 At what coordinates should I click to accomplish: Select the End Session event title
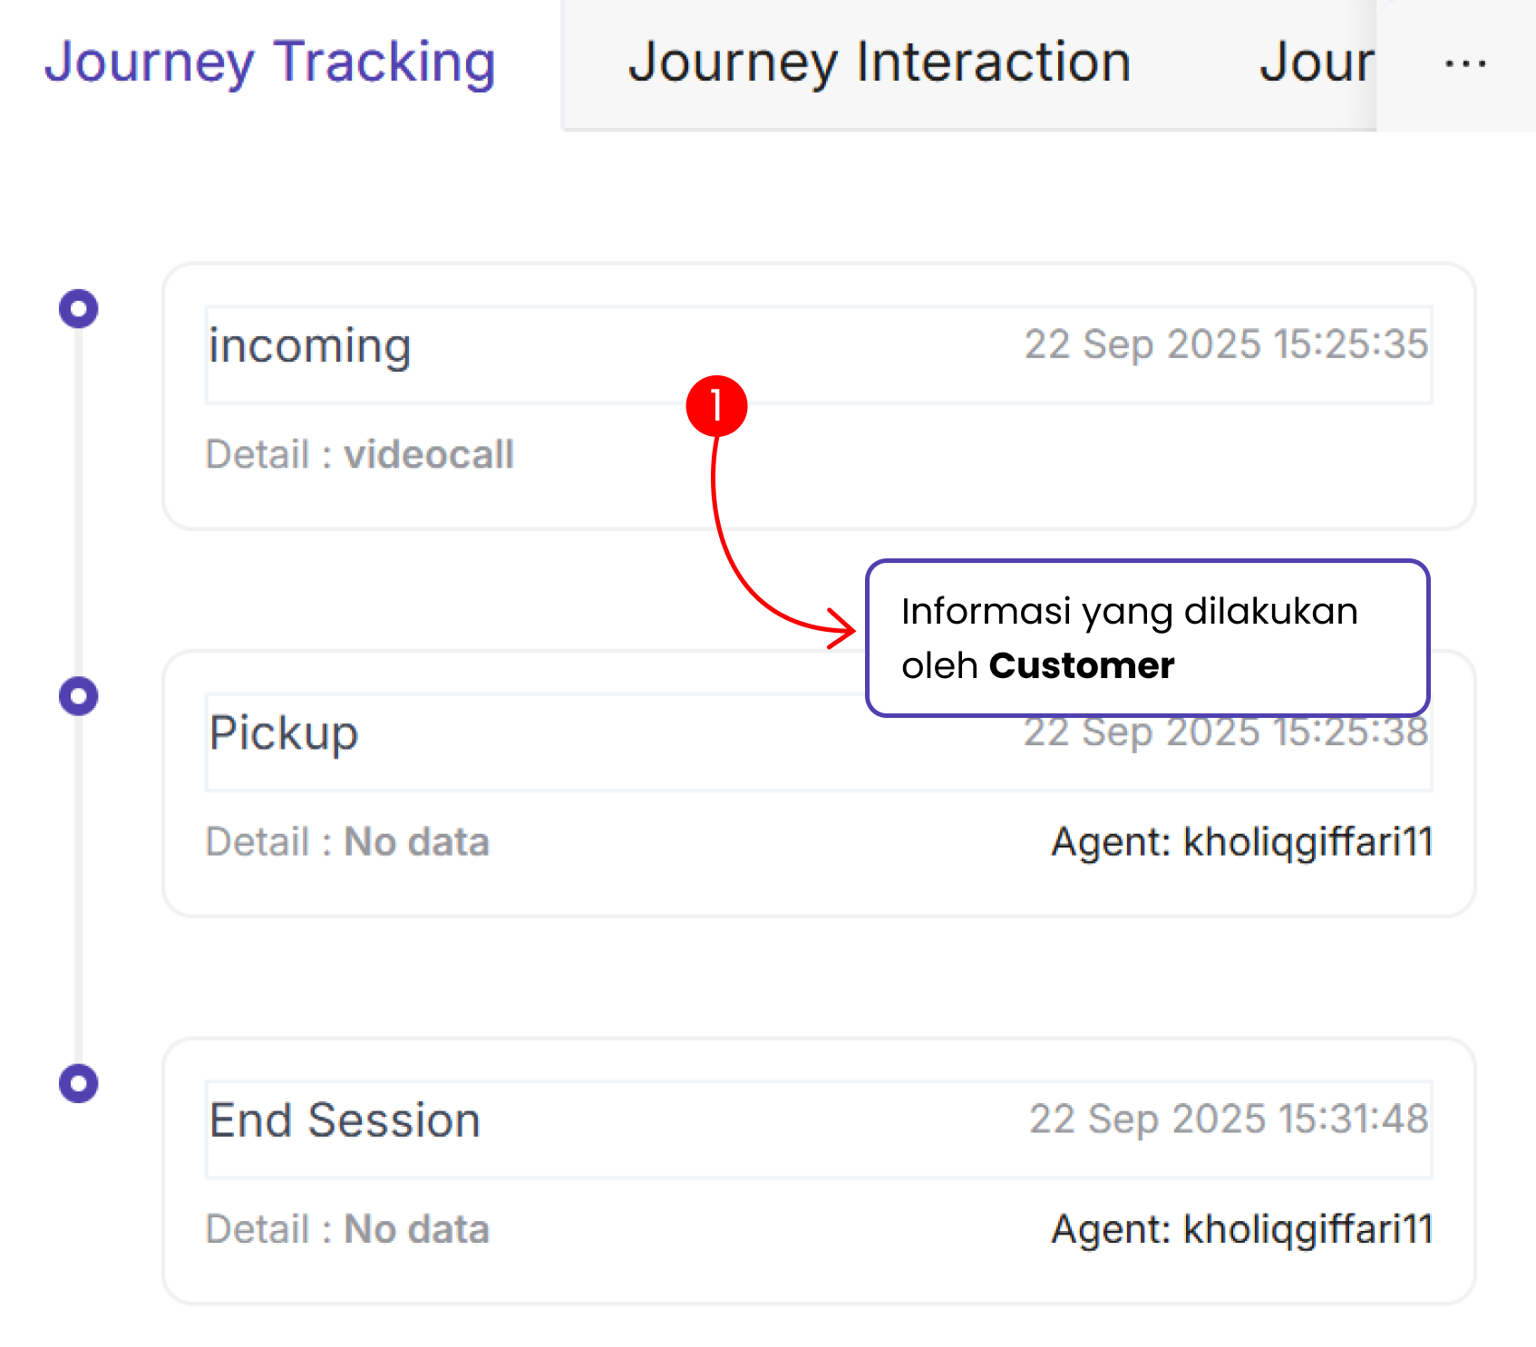[345, 1120]
